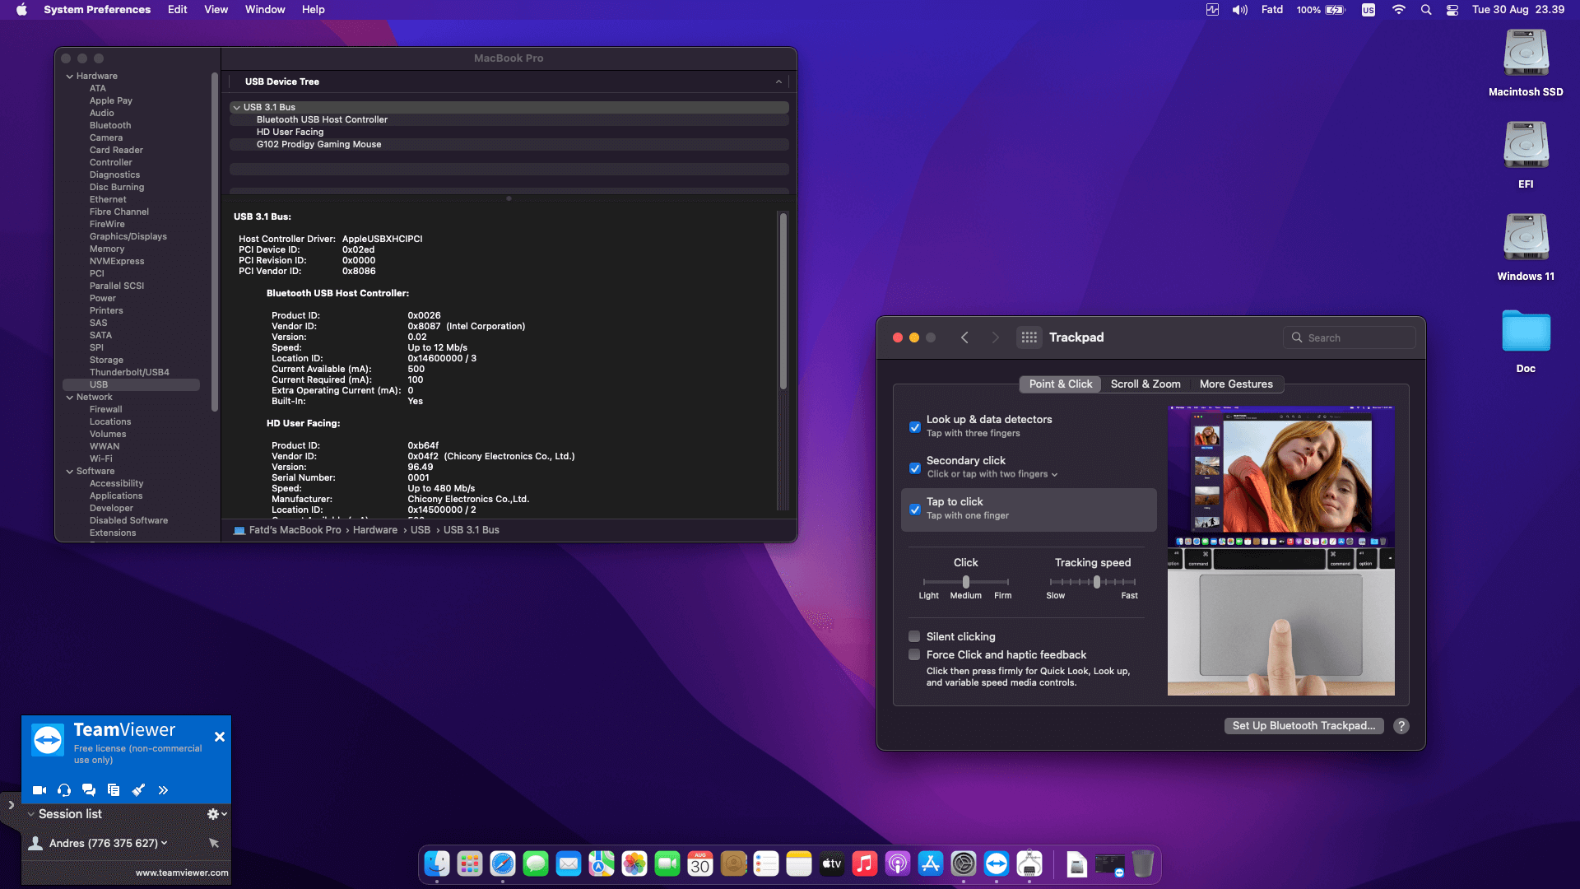Screen dimensions: 1580x889
Task: Open the More Gestures tab
Action: click(1235, 384)
